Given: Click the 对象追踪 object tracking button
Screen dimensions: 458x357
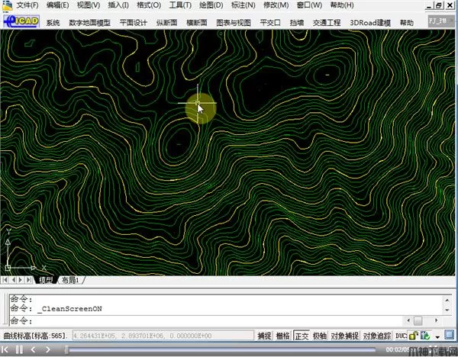Looking at the screenshot, I should coord(376,336).
